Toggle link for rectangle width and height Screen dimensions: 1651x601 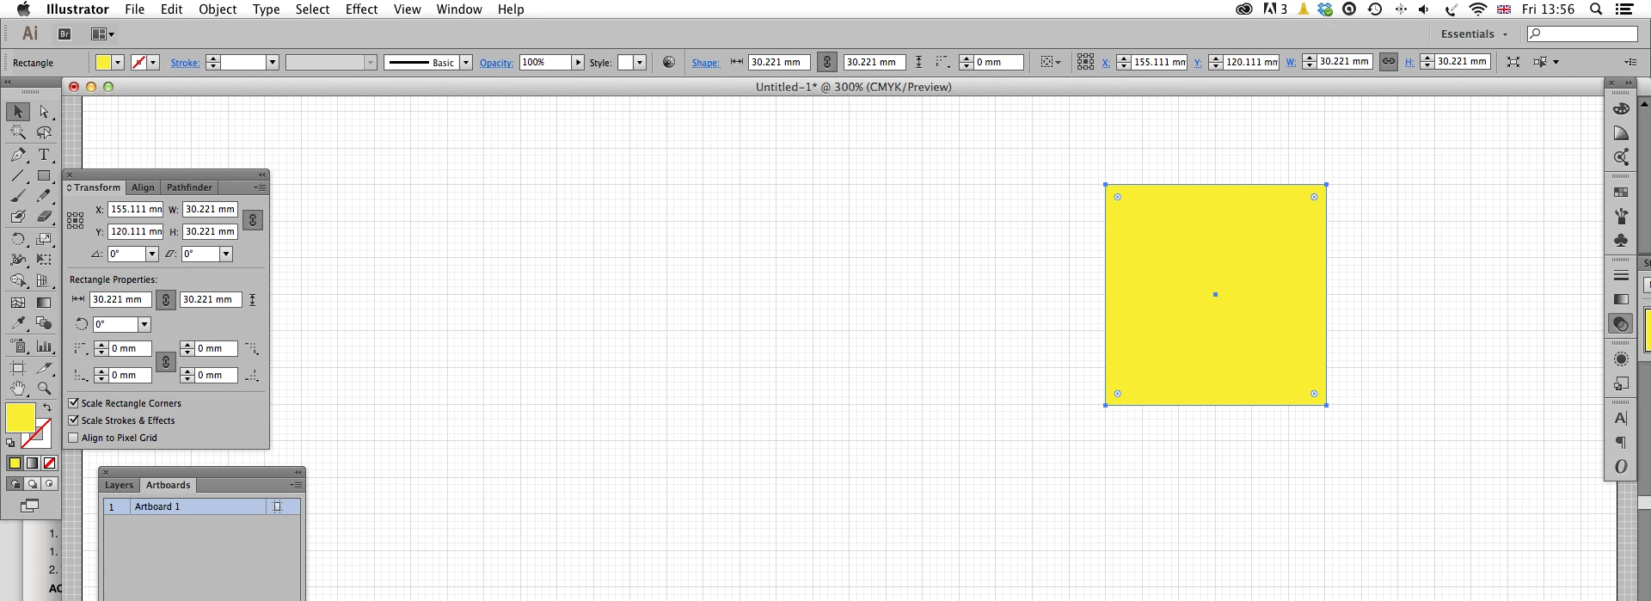tap(166, 299)
